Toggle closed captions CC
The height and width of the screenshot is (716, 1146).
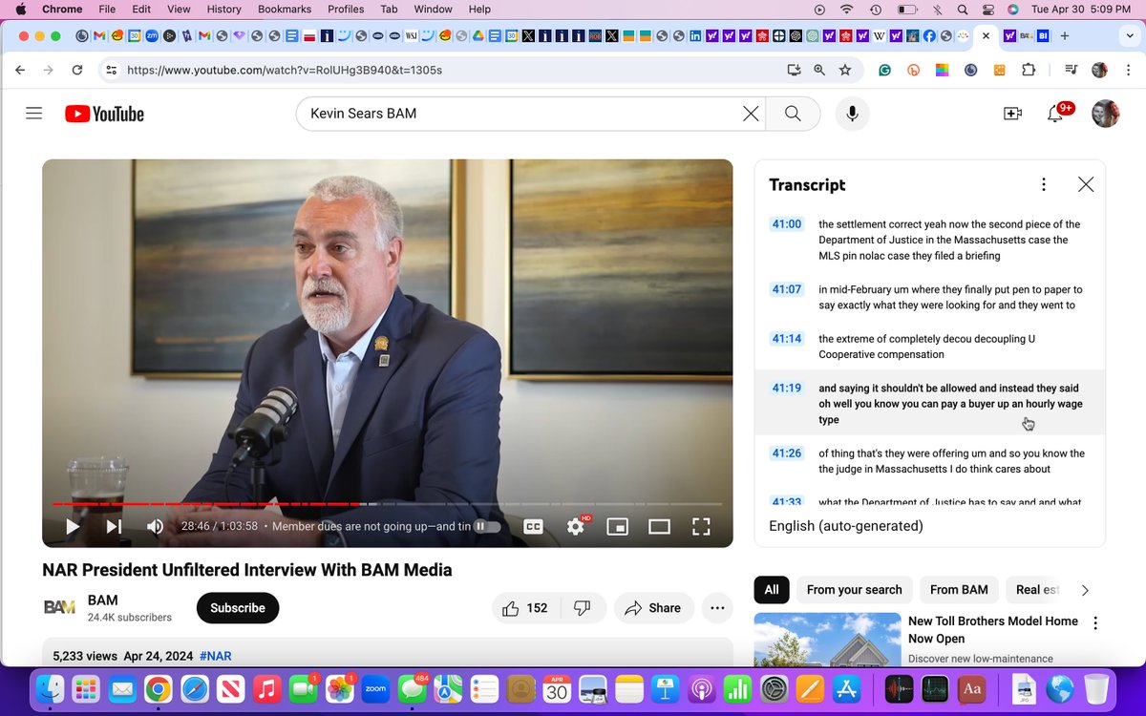tap(533, 526)
